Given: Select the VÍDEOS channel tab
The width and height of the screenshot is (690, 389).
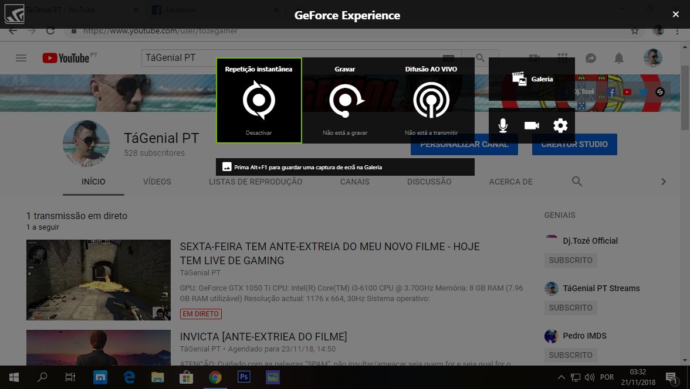Looking at the screenshot, I should (x=157, y=182).
